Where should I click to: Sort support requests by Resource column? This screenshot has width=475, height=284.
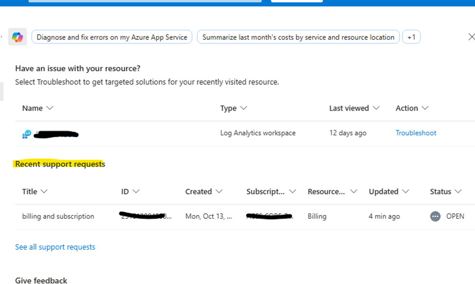(x=332, y=191)
